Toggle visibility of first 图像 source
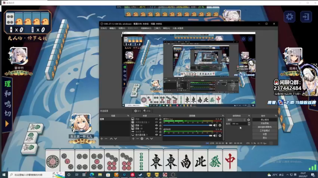The width and height of the screenshot is (318, 178). pos(156,119)
